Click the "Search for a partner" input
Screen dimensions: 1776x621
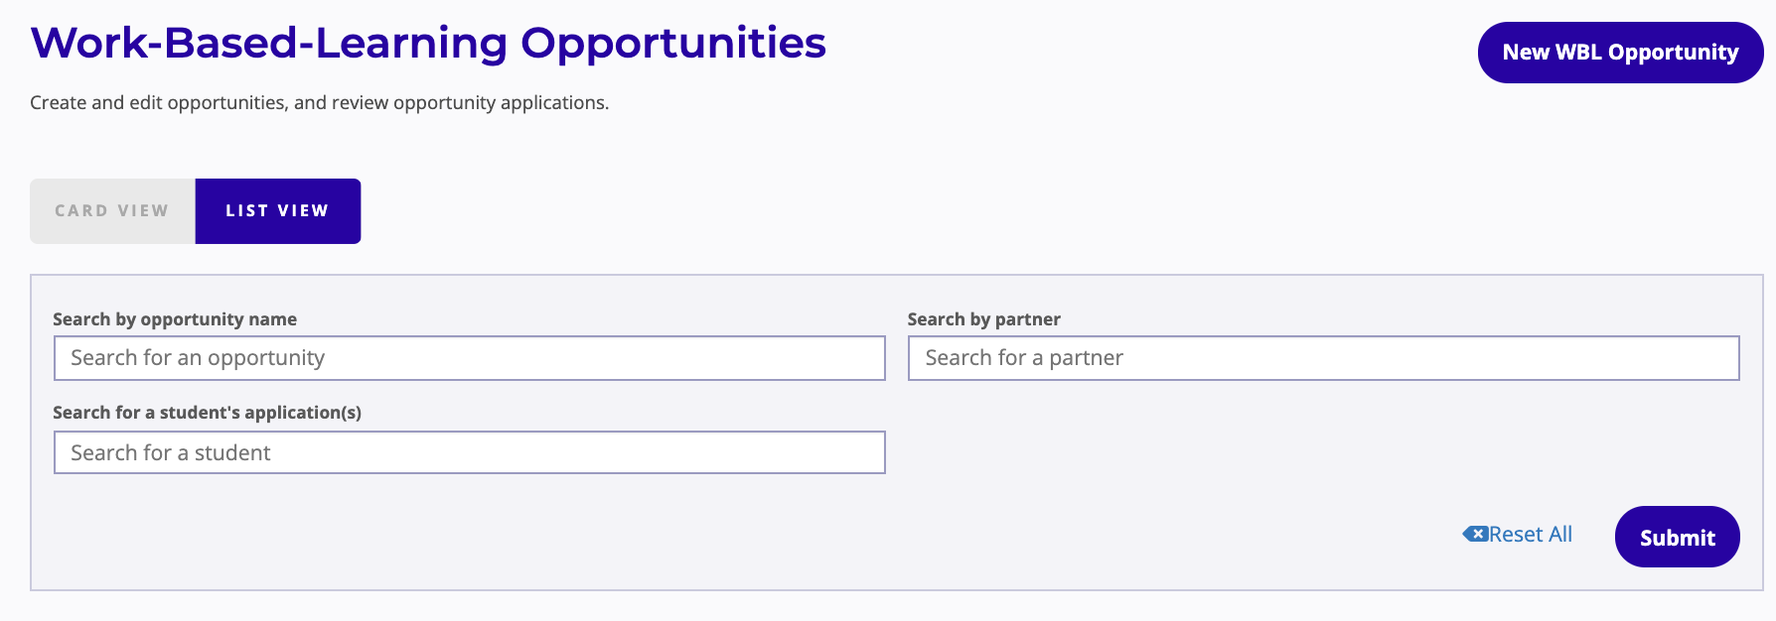(x=1323, y=358)
